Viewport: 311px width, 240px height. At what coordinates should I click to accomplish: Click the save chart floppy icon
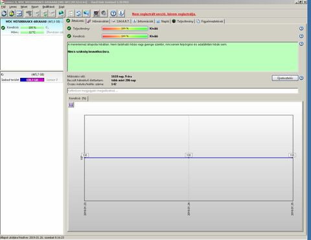[71, 105]
